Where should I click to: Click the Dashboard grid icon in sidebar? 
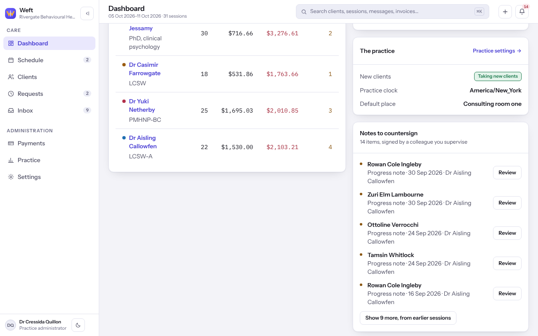coord(11,43)
